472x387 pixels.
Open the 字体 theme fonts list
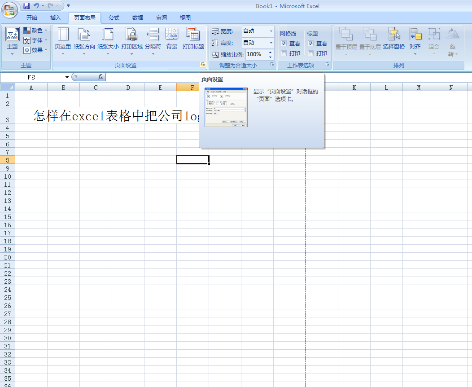(x=35, y=40)
